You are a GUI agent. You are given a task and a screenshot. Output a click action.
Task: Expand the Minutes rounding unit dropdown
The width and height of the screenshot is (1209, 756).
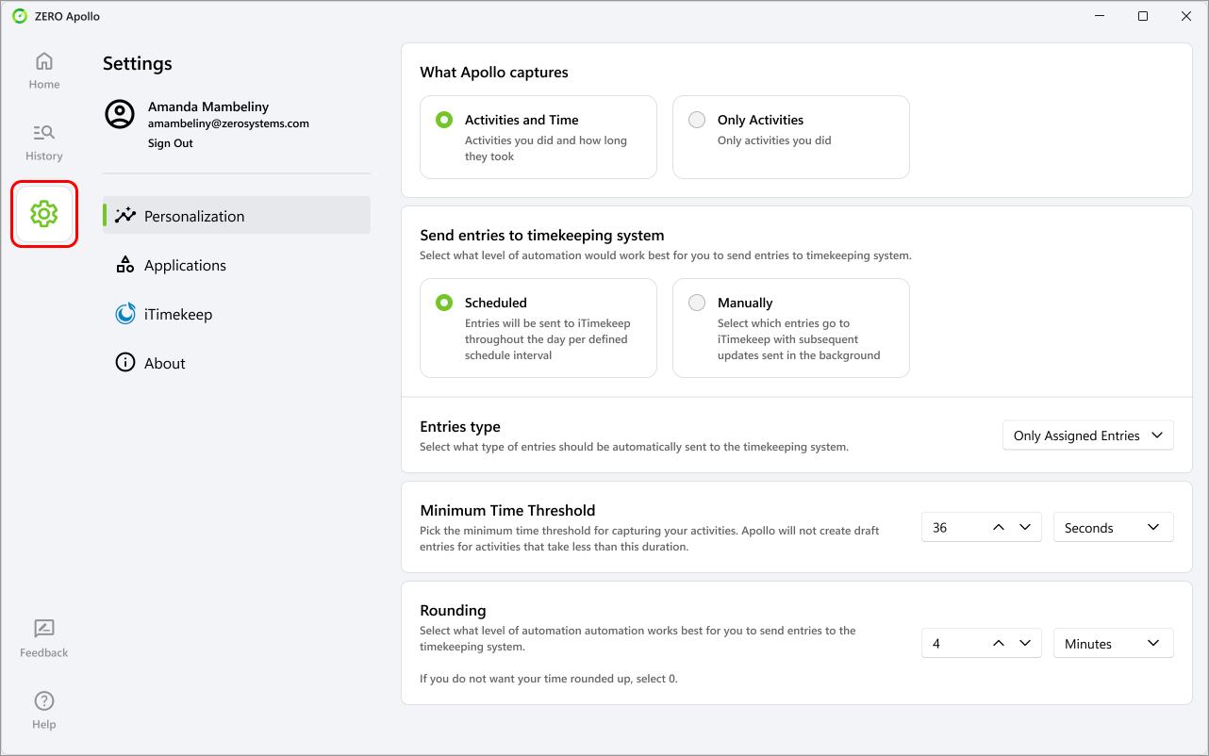coord(1113,643)
